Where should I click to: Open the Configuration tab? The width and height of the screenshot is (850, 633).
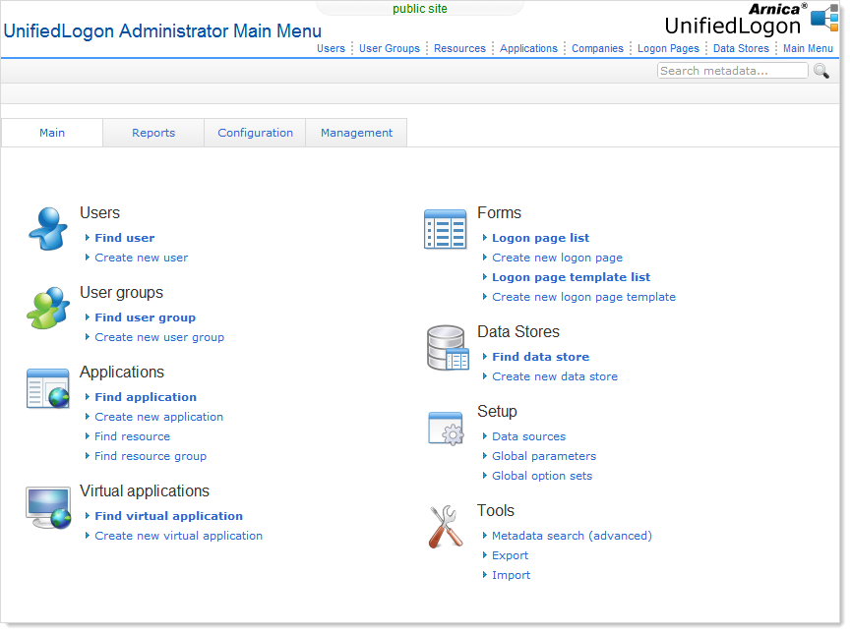pos(256,133)
